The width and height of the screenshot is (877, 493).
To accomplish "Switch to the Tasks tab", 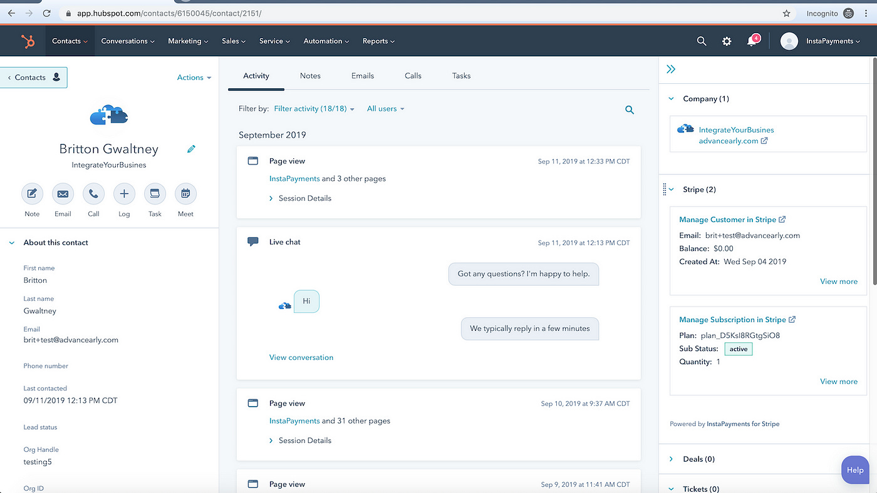I will (461, 76).
